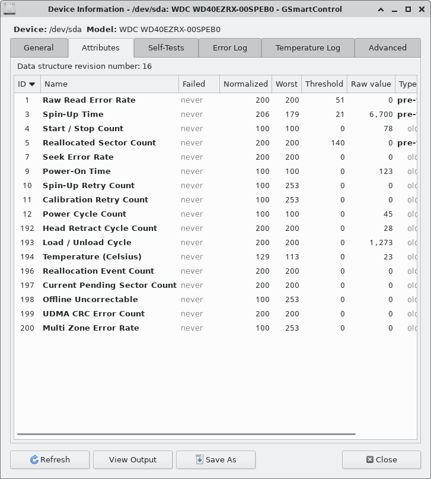Screen dimensions: 431x479
Task: Click the Refresh button
Action: (50, 459)
